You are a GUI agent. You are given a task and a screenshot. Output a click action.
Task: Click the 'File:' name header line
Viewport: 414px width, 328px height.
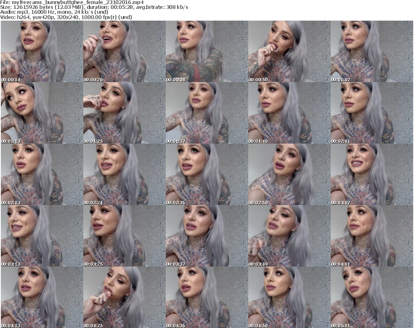pos(72,2)
